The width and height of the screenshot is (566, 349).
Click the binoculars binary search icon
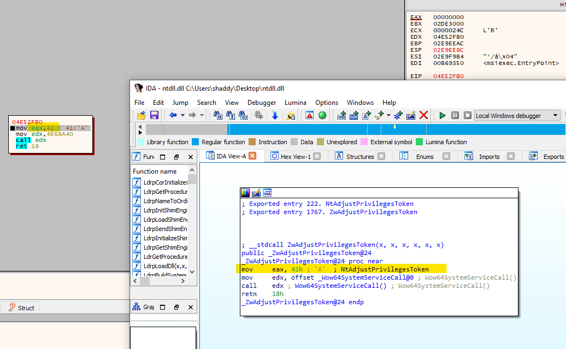point(243,115)
